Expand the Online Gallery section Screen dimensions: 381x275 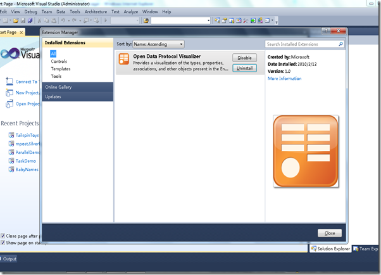77,87
